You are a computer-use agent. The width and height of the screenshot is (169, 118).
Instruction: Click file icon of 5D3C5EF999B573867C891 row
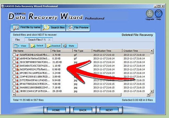point(18,62)
